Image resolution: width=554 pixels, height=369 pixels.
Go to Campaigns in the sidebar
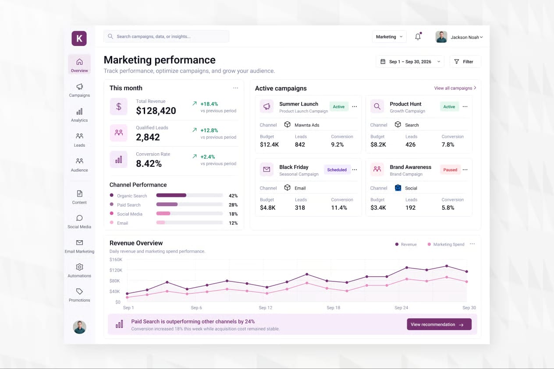pyautogui.click(x=79, y=90)
